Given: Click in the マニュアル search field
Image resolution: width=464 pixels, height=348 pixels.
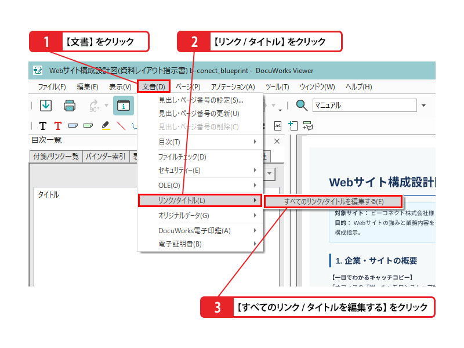Looking at the screenshot, I should (x=365, y=106).
